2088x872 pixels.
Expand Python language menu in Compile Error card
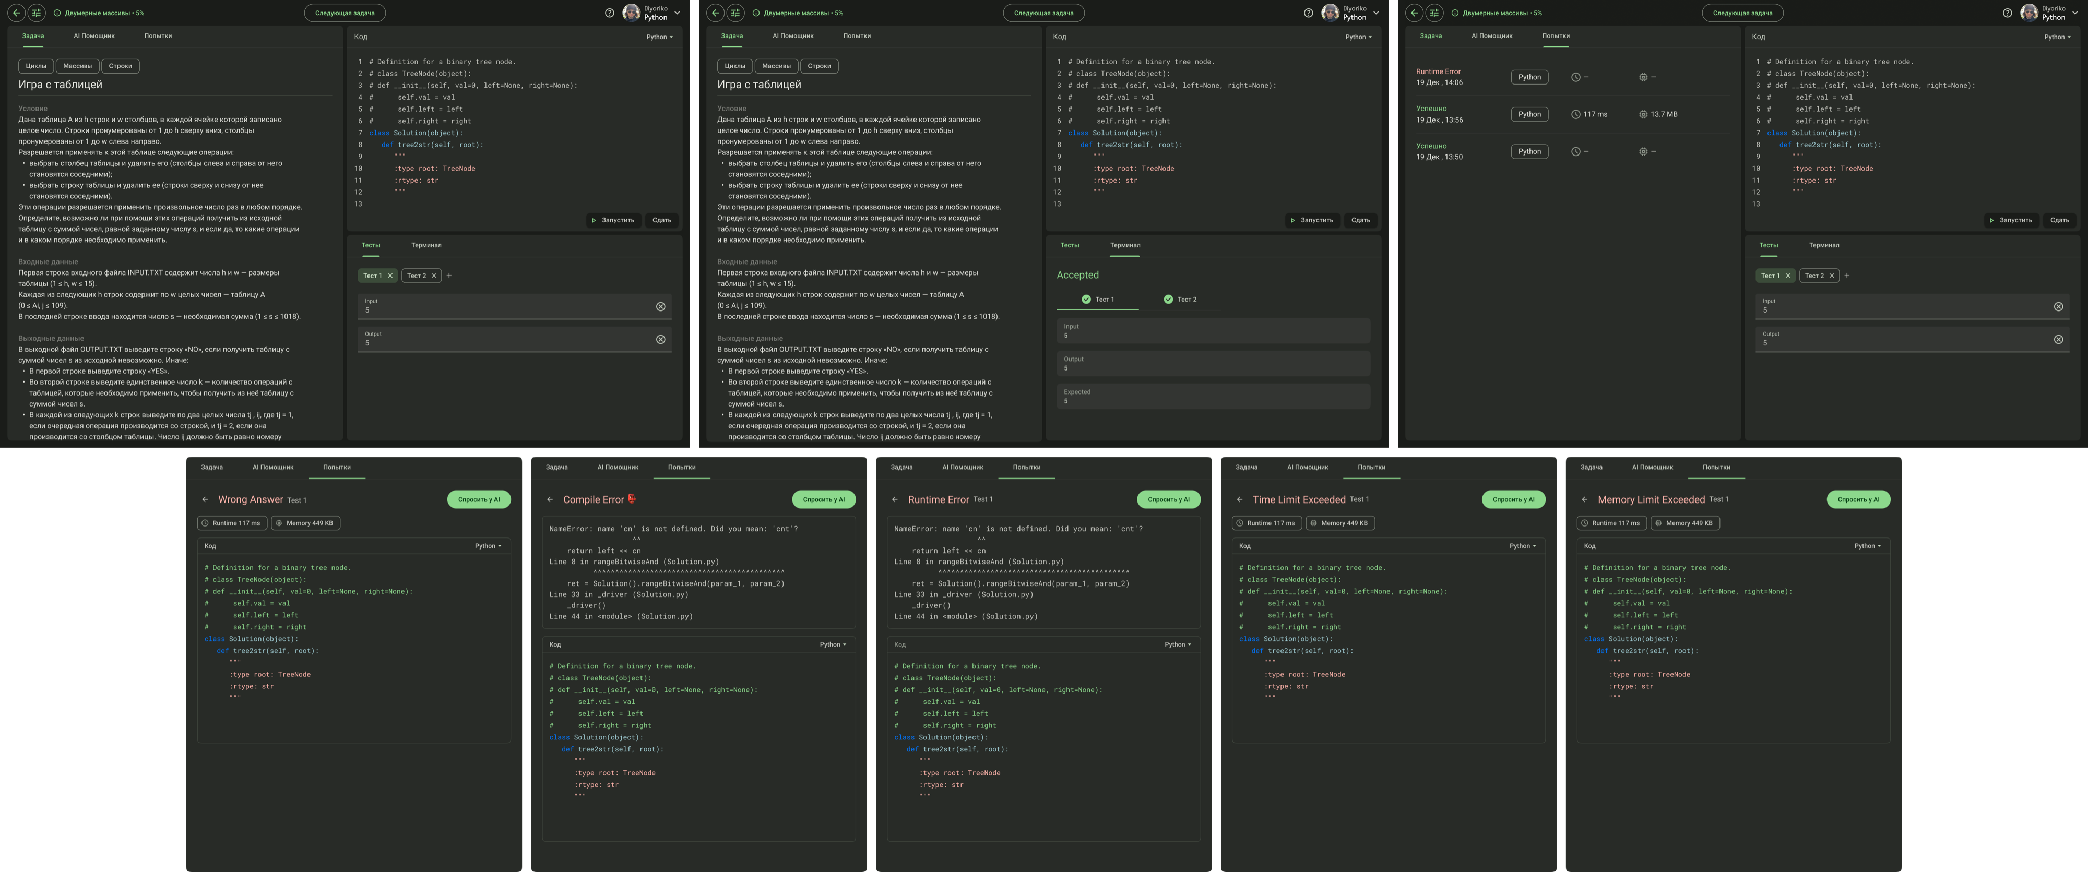point(833,645)
